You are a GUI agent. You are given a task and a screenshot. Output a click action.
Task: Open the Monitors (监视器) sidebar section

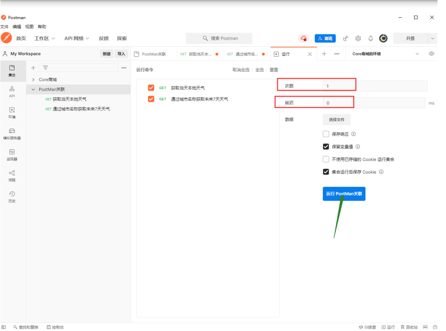(12, 155)
